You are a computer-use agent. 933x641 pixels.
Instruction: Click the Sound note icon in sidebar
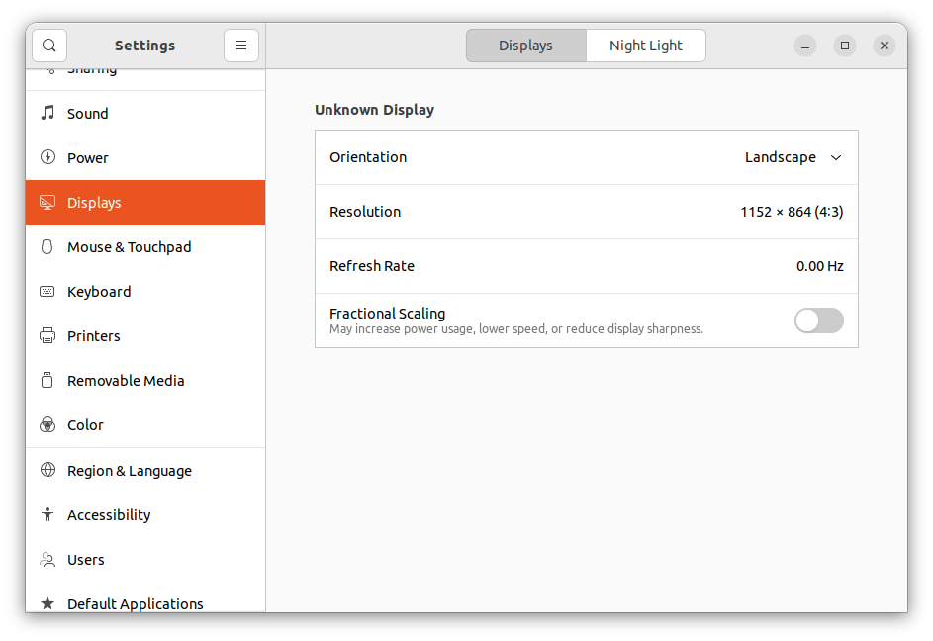point(47,113)
